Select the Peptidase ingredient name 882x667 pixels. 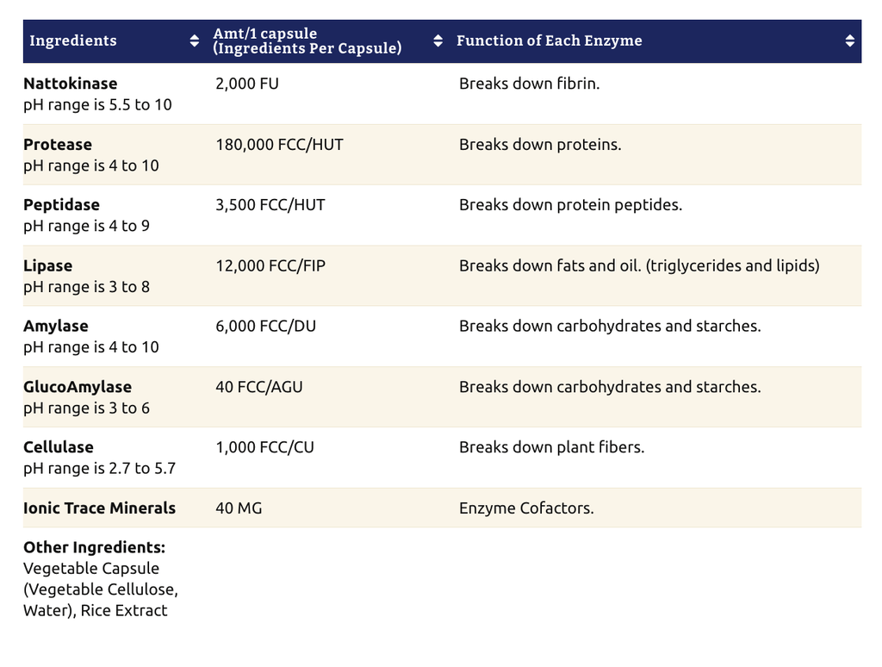(61, 205)
